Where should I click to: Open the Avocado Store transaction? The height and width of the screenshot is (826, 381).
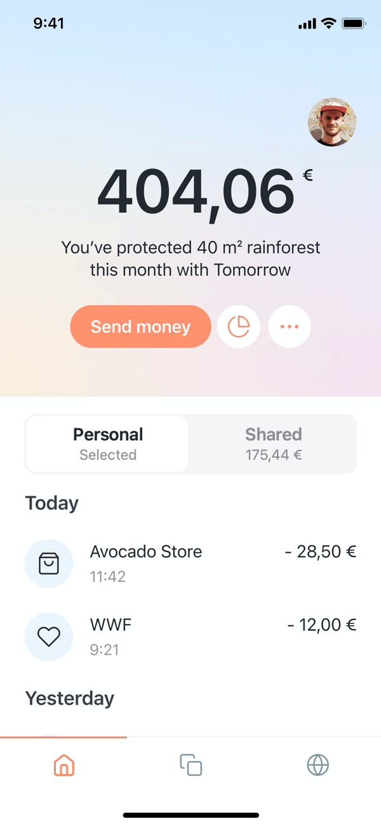[190, 563]
